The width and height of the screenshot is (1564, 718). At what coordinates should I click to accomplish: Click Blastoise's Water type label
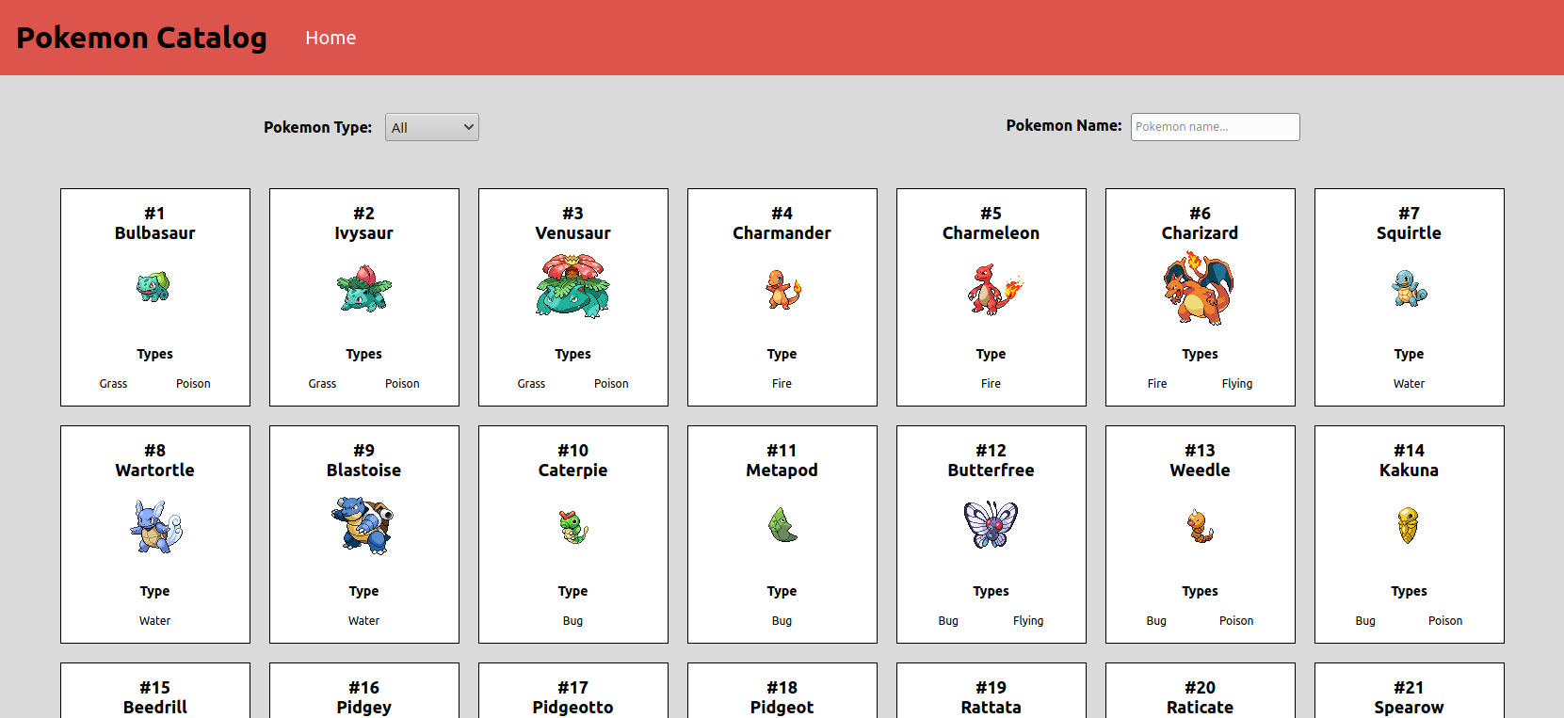(x=364, y=621)
